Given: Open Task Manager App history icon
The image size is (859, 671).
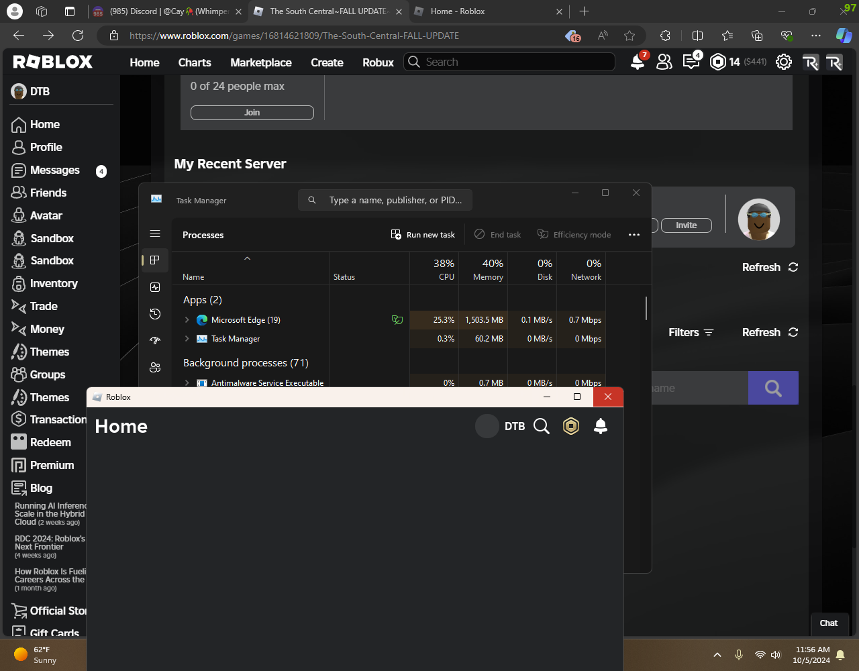Looking at the screenshot, I should (155, 314).
